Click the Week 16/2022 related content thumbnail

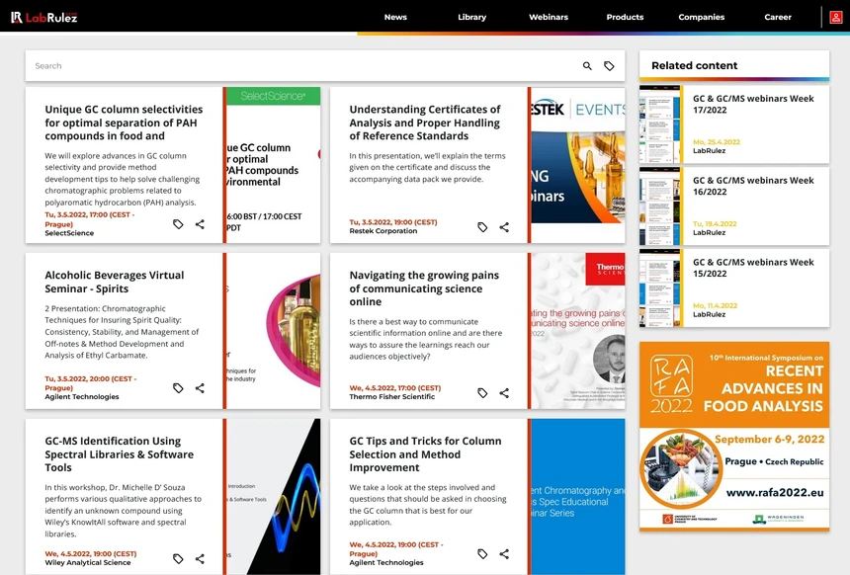[x=660, y=205]
